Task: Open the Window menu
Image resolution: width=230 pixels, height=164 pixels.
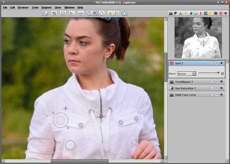Action: pyautogui.click(x=69, y=8)
